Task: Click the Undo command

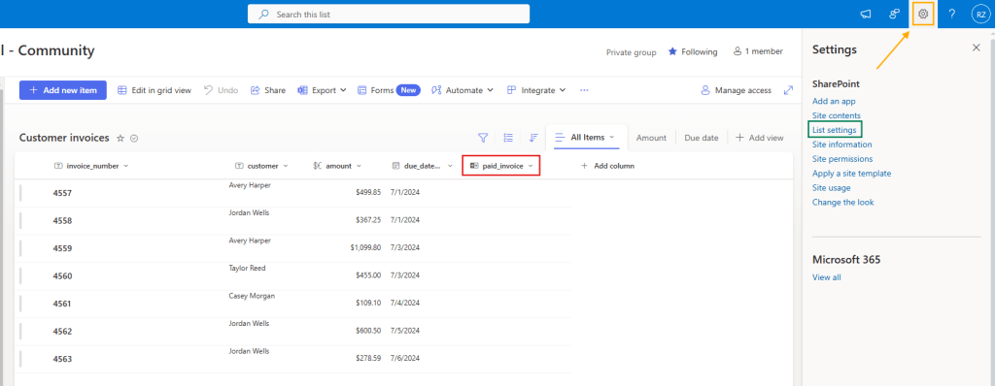Action: point(221,90)
